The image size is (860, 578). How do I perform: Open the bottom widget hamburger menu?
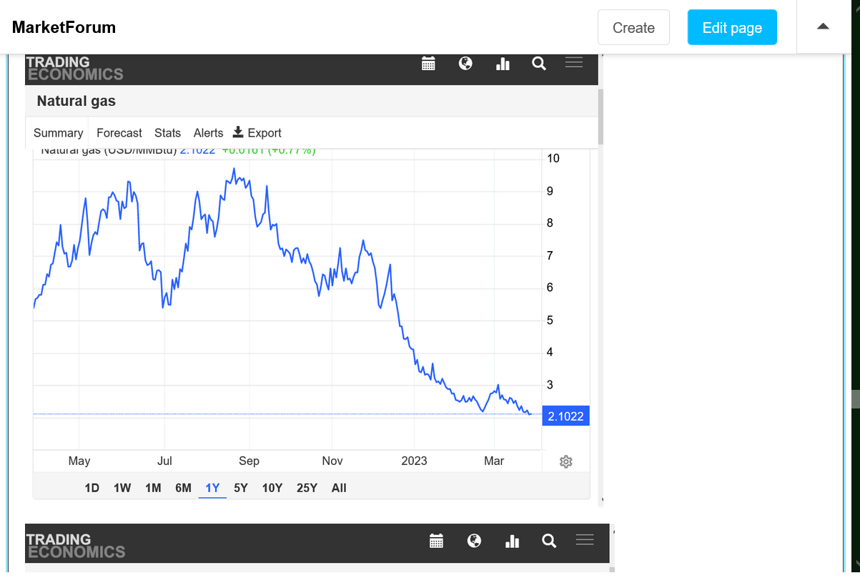(585, 540)
